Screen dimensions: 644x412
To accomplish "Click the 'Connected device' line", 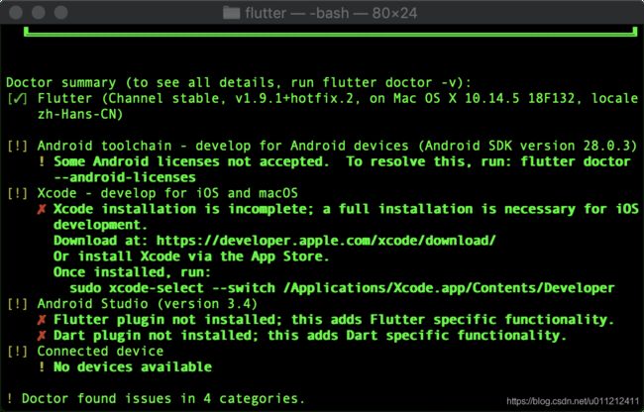I will [x=100, y=352].
